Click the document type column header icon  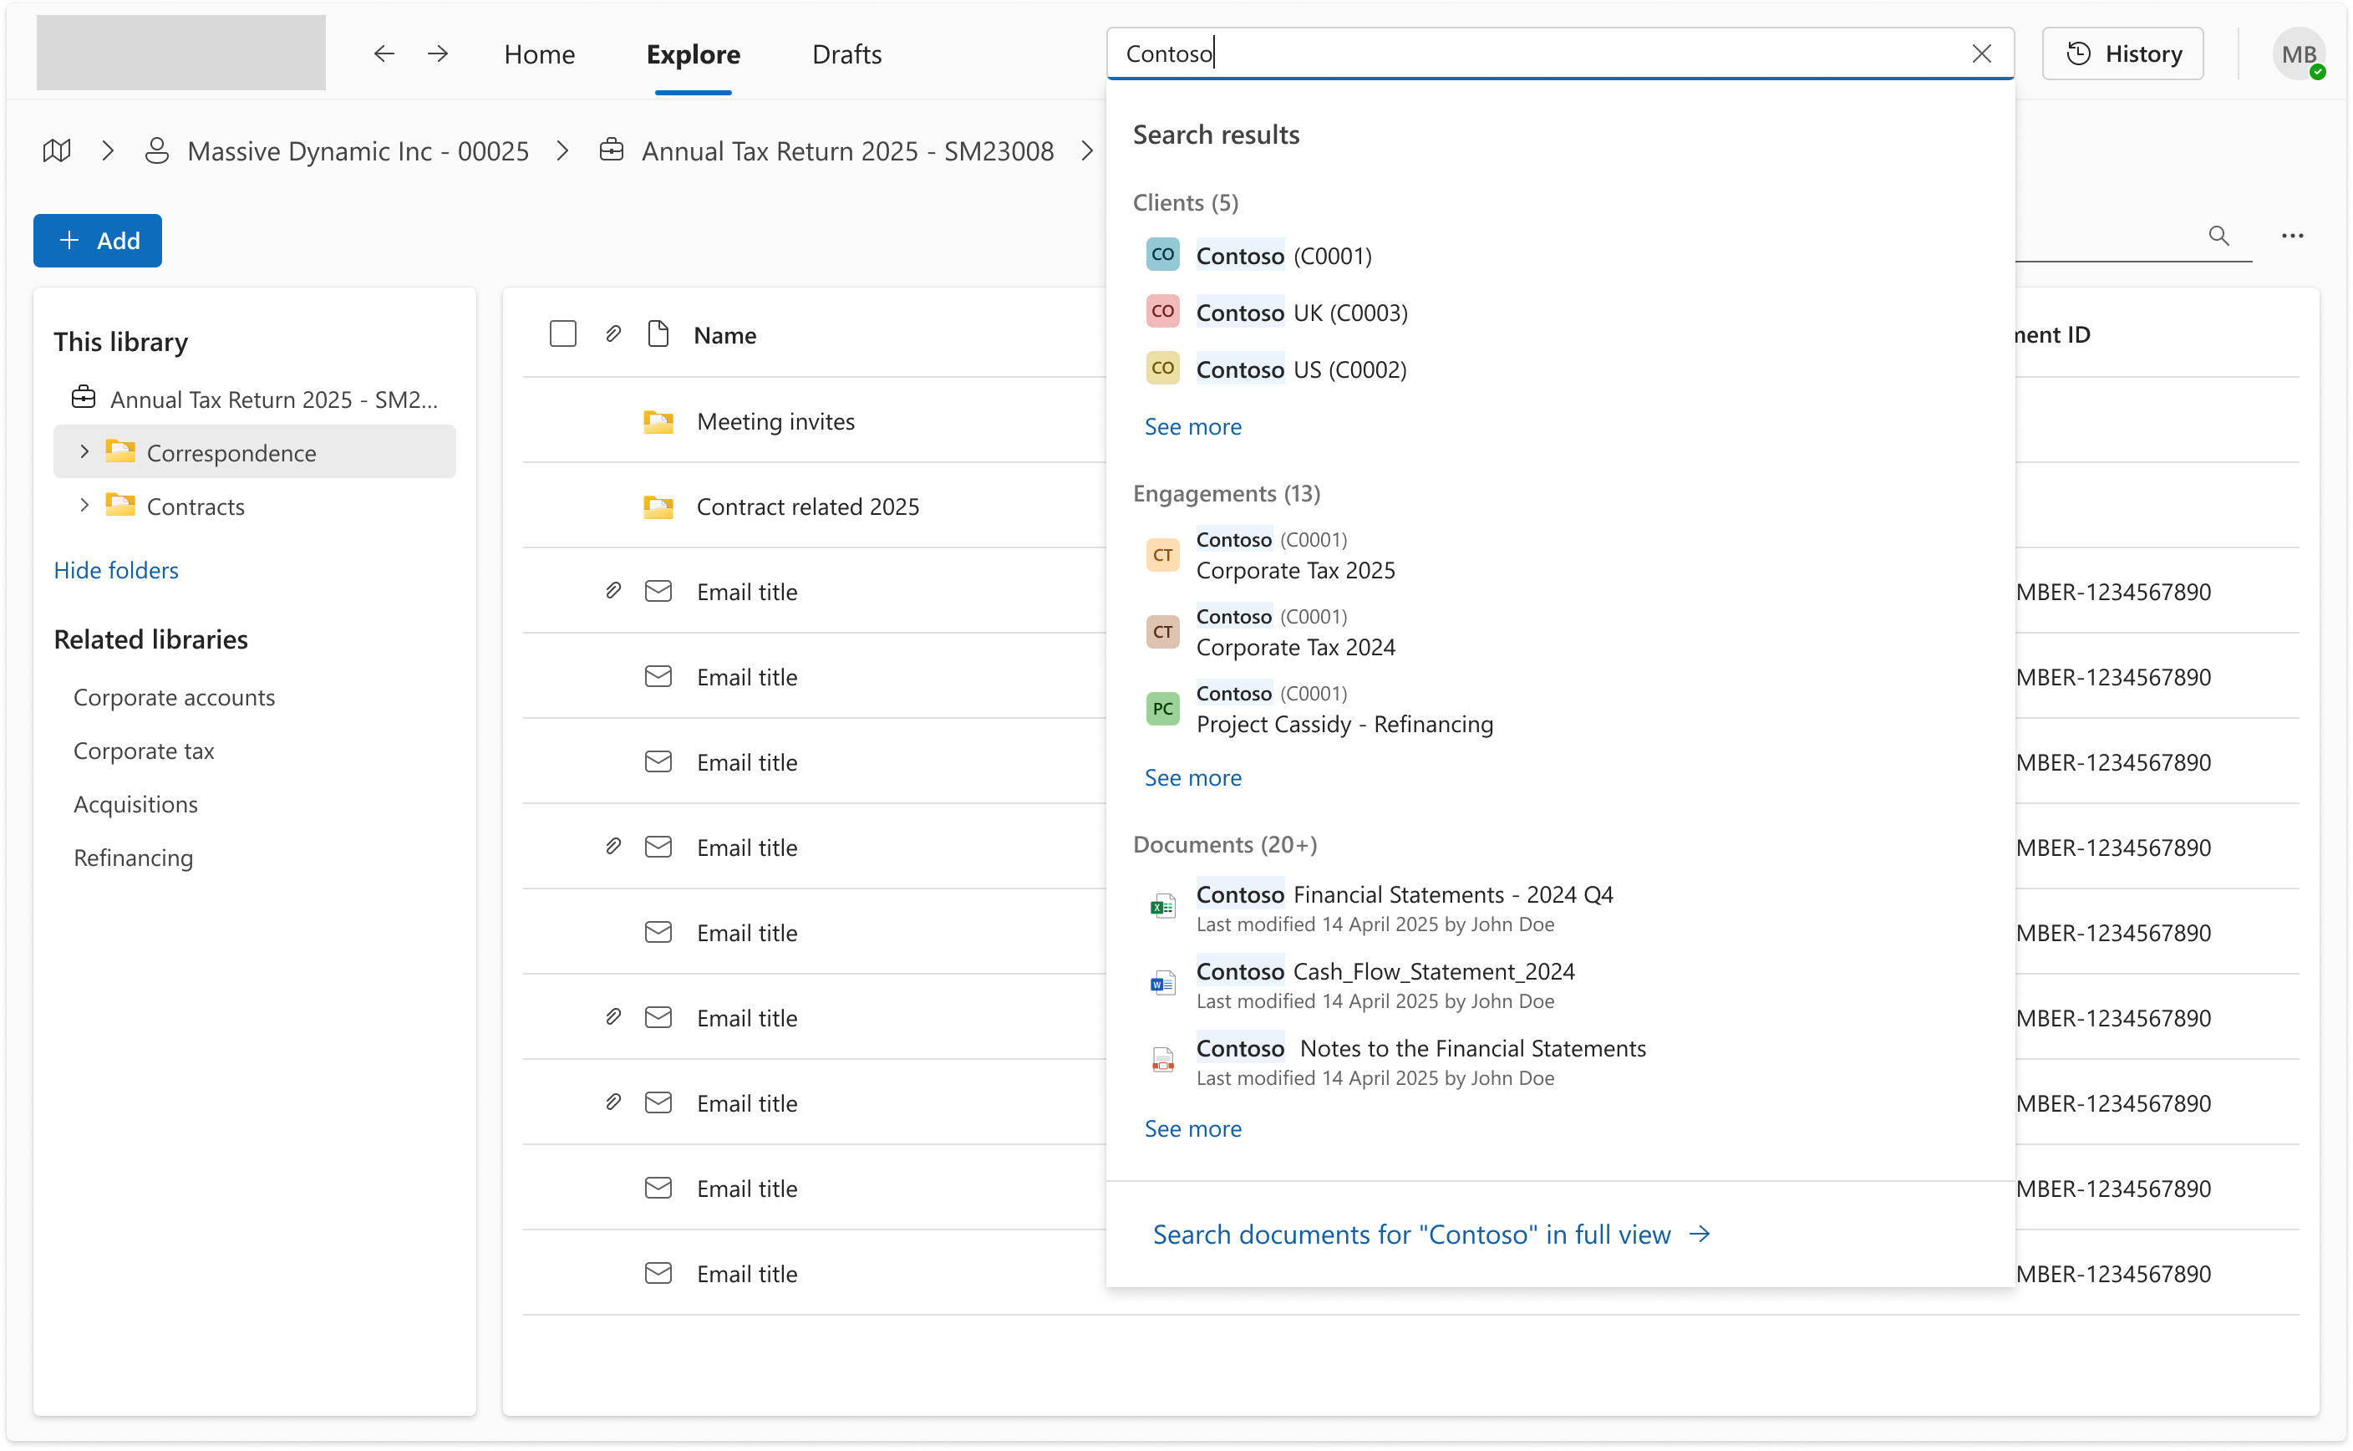click(658, 334)
